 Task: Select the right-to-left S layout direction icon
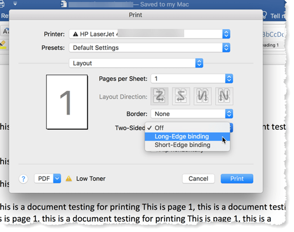pyautogui.click(x=181, y=96)
